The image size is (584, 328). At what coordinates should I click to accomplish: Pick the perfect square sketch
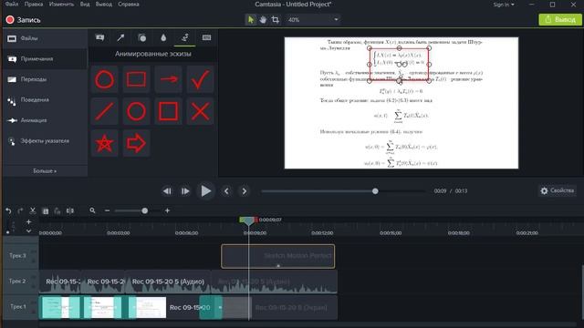pos(168,111)
